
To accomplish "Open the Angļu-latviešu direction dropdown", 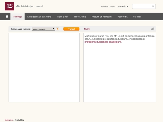I will coord(43,29).
